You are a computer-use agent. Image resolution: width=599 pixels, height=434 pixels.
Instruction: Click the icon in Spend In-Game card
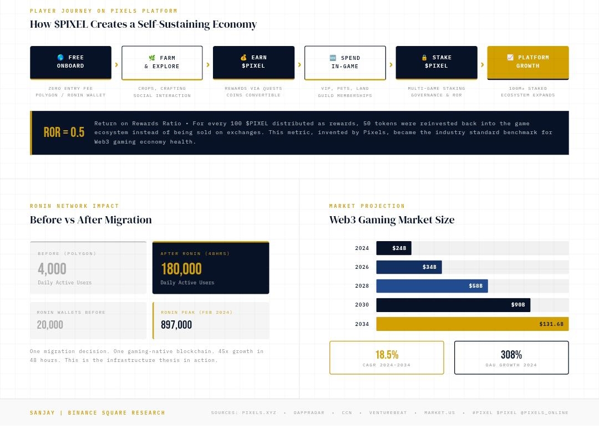tap(333, 58)
